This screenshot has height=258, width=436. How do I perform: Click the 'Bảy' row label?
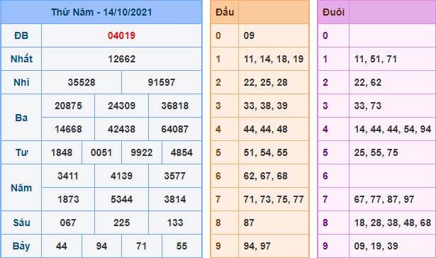tap(21, 246)
